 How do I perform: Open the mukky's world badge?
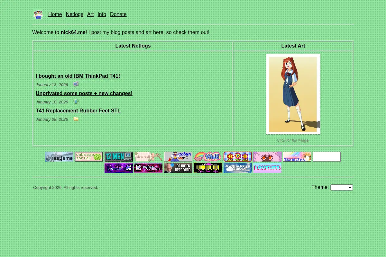coord(238,168)
